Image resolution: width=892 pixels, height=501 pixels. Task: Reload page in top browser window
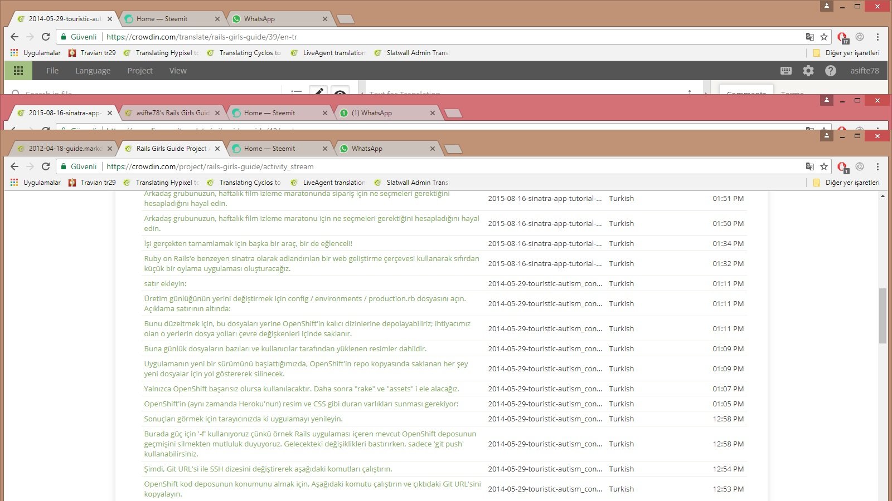point(46,37)
